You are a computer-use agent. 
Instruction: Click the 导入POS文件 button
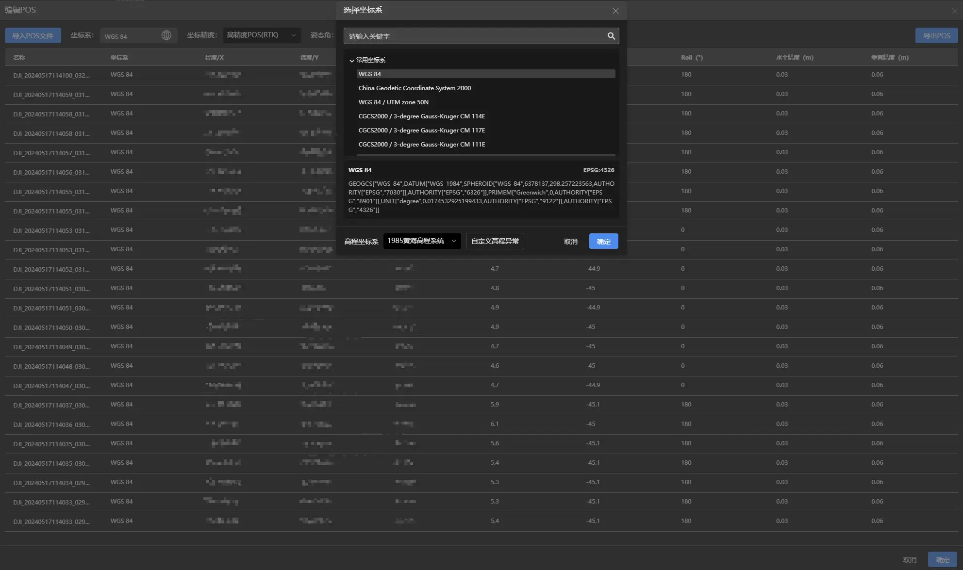(x=33, y=35)
